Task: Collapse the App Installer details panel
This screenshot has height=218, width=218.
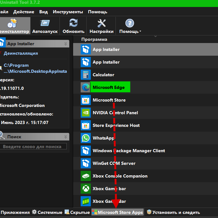Action: [65, 44]
